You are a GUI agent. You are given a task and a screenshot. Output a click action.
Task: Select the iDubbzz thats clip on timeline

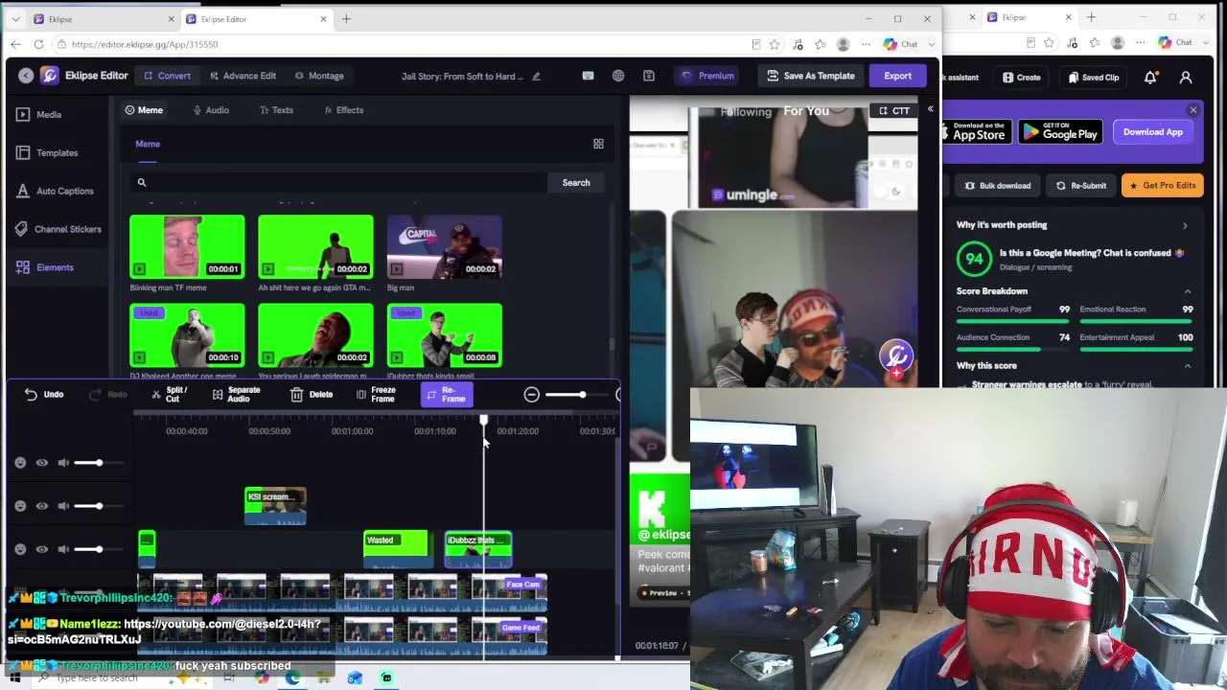point(478,548)
